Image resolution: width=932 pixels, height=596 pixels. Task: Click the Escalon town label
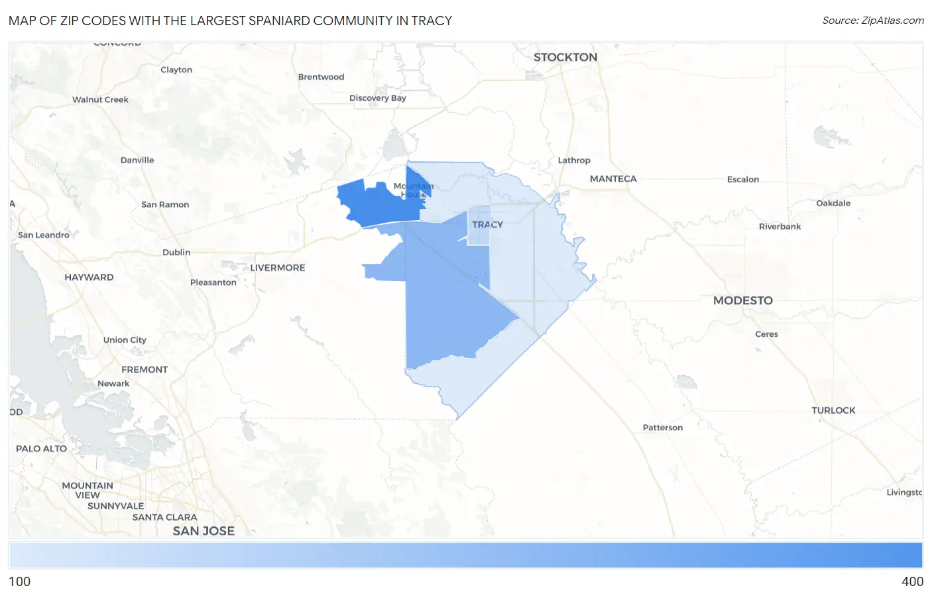coord(743,180)
